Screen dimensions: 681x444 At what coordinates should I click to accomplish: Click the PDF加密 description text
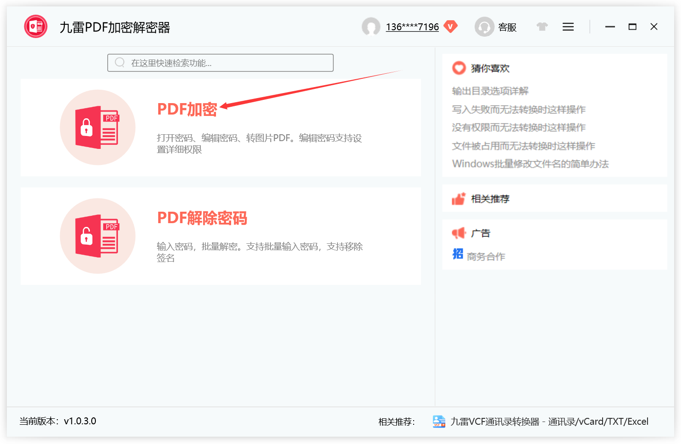coord(260,144)
